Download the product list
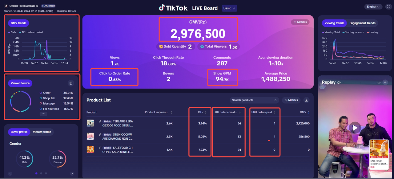 [x=306, y=100]
